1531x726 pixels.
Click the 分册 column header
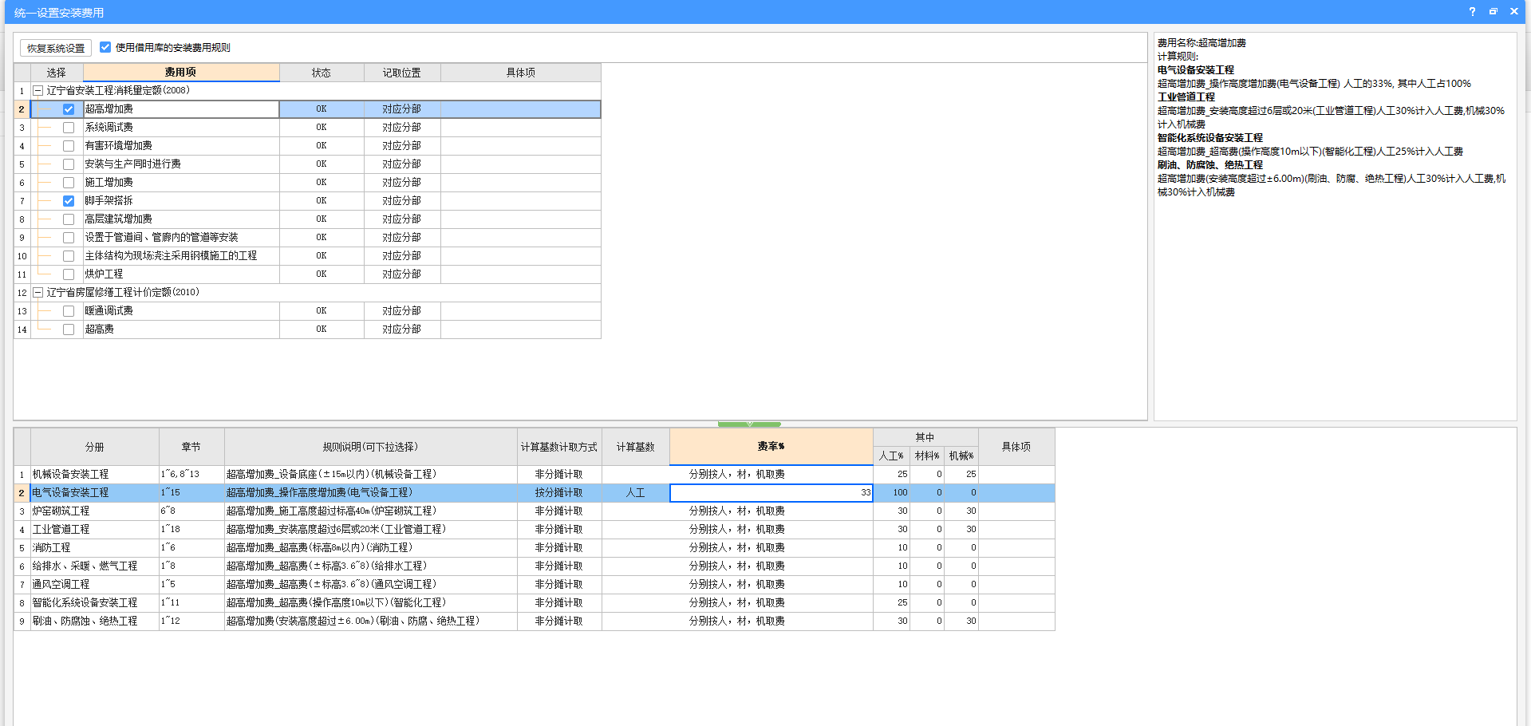pos(95,447)
